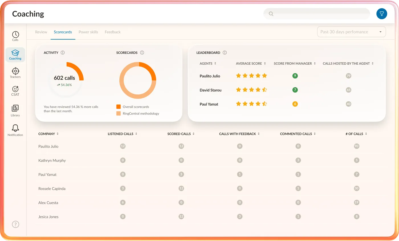Viewport: 399px width, 241px height.
Task: Open the Past 30 days performance dropdown
Action: tap(351, 32)
